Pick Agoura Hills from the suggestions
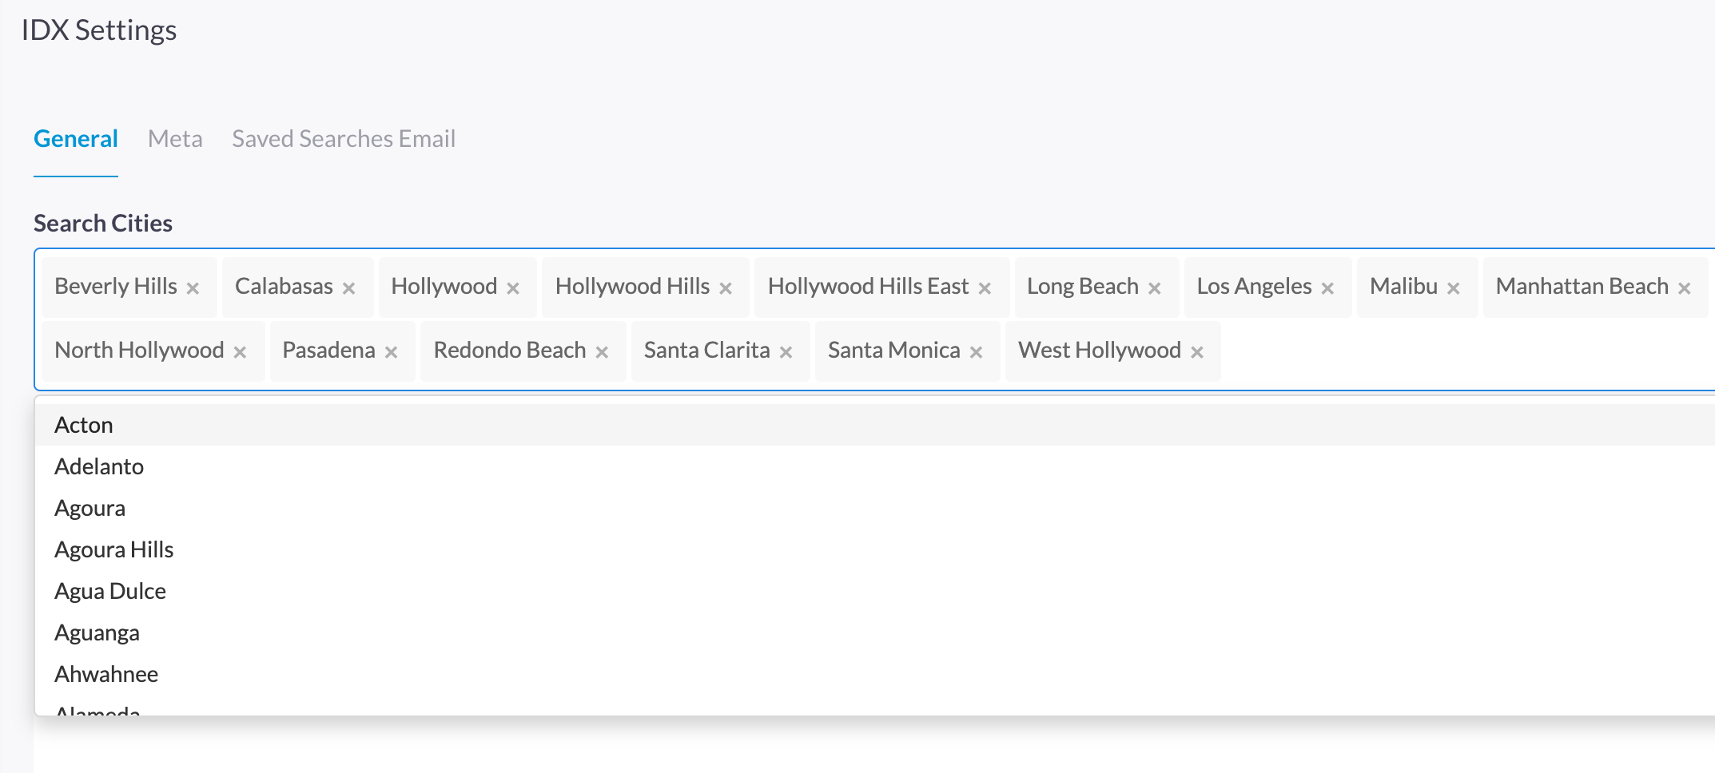Screen dimensions: 1715x773 (113, 549)
